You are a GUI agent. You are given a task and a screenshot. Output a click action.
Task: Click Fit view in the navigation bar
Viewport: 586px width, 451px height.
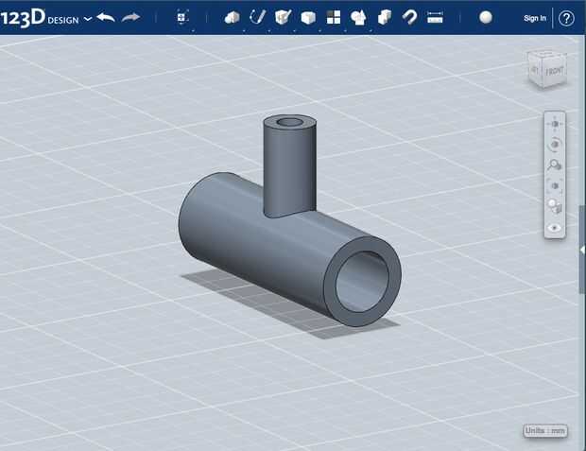pyautogui.click(x=555, y=186)
